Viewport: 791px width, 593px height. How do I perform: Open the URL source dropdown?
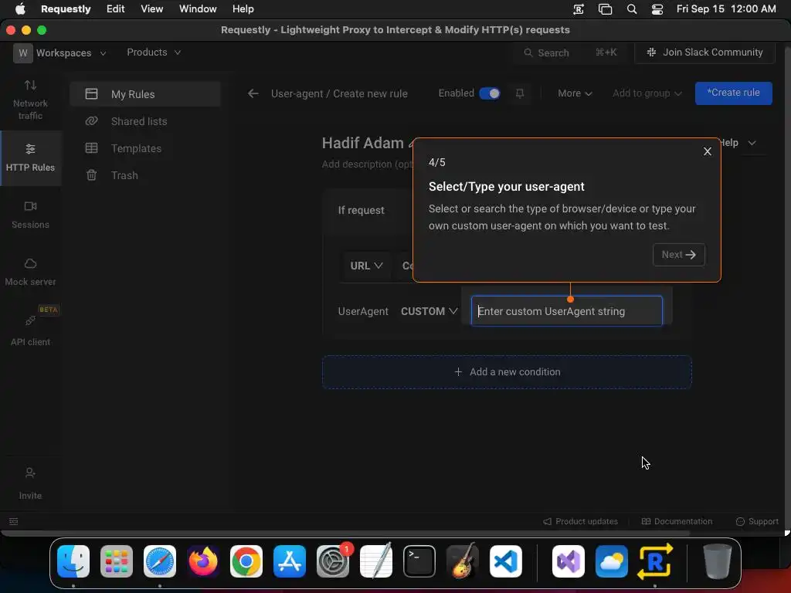click(x=366, y=266)
